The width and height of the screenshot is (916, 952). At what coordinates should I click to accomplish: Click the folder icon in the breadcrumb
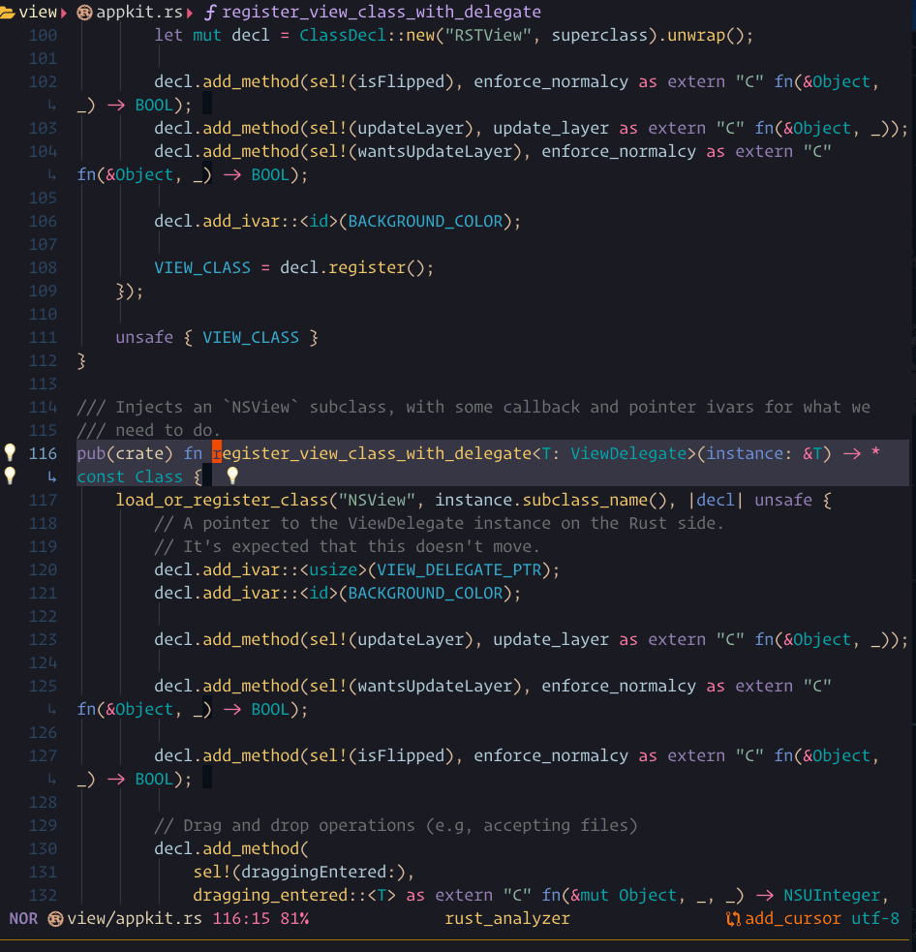click(8, 13)
